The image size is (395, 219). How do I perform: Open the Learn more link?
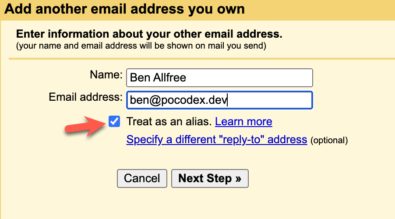point(243,121)
